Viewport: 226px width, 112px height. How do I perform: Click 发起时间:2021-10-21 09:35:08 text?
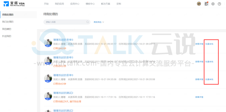pyautogui.click(x=100, y=79)
